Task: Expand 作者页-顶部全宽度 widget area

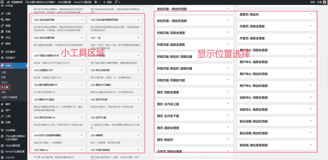Action: coord(311,26)
